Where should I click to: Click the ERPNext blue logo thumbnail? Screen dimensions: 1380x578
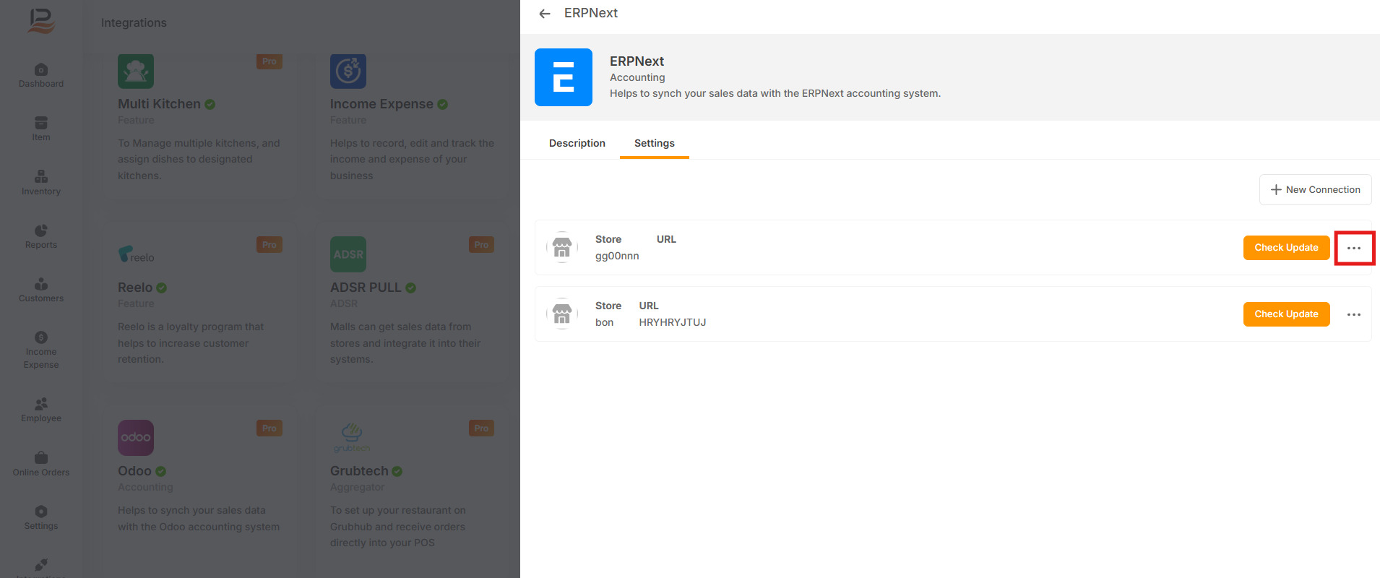[563, 77]
